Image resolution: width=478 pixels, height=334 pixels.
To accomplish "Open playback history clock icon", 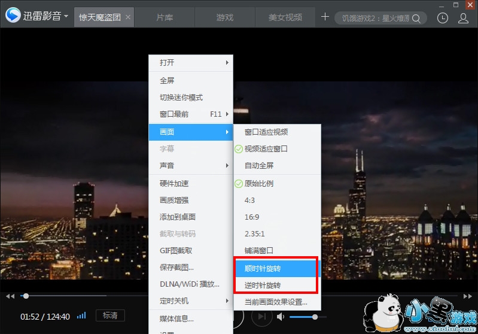I will [x=442, y=19].
